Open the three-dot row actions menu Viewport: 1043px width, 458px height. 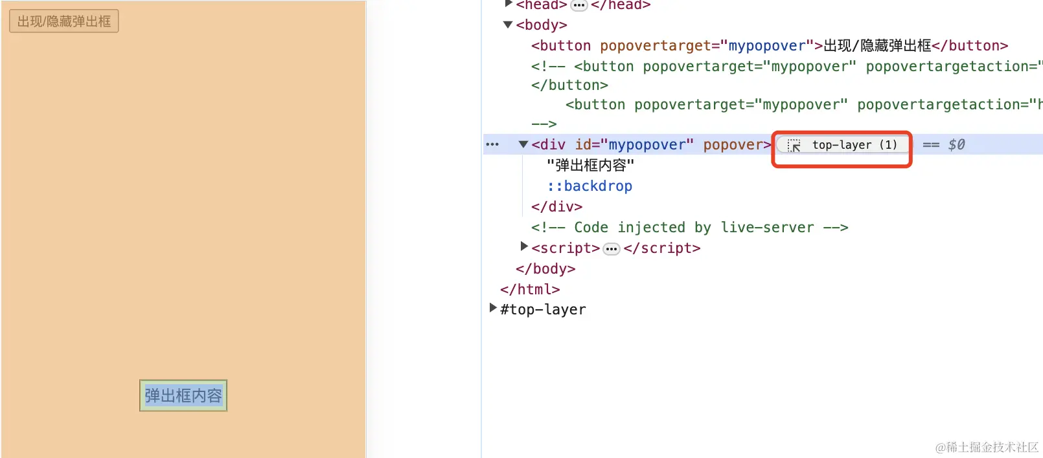click(x=492, y=144)
